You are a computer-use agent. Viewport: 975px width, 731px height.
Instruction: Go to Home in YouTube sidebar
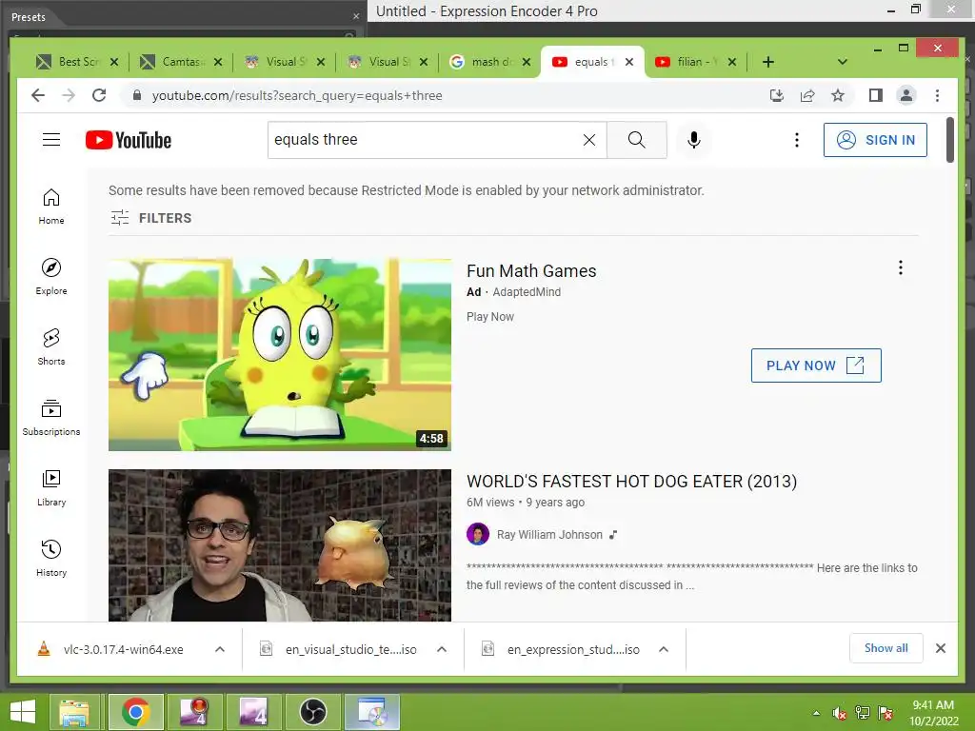click(x=51, y=207)
